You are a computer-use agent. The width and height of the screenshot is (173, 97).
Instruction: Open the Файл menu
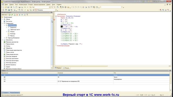coord(6,5)
